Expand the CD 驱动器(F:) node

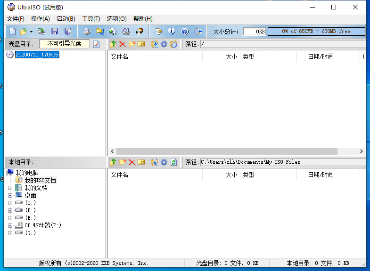pyautogui.click(x=10, y=225)
